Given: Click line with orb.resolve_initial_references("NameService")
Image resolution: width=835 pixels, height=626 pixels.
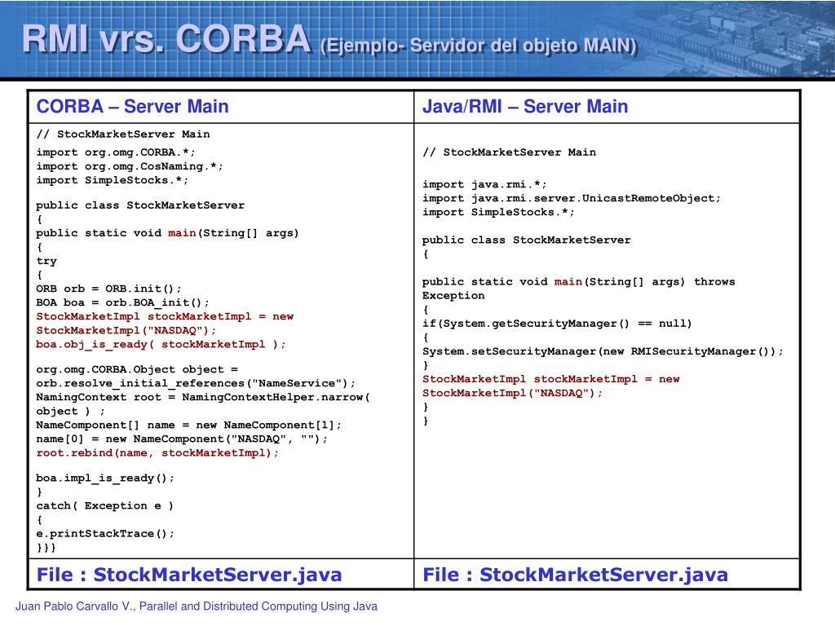Looking at the screenshot, I should (196, 383).
